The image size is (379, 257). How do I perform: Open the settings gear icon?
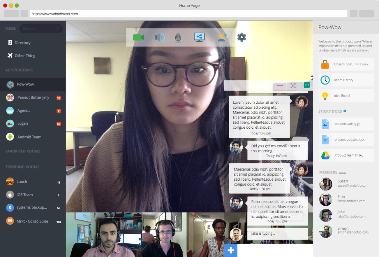[241, 37]
